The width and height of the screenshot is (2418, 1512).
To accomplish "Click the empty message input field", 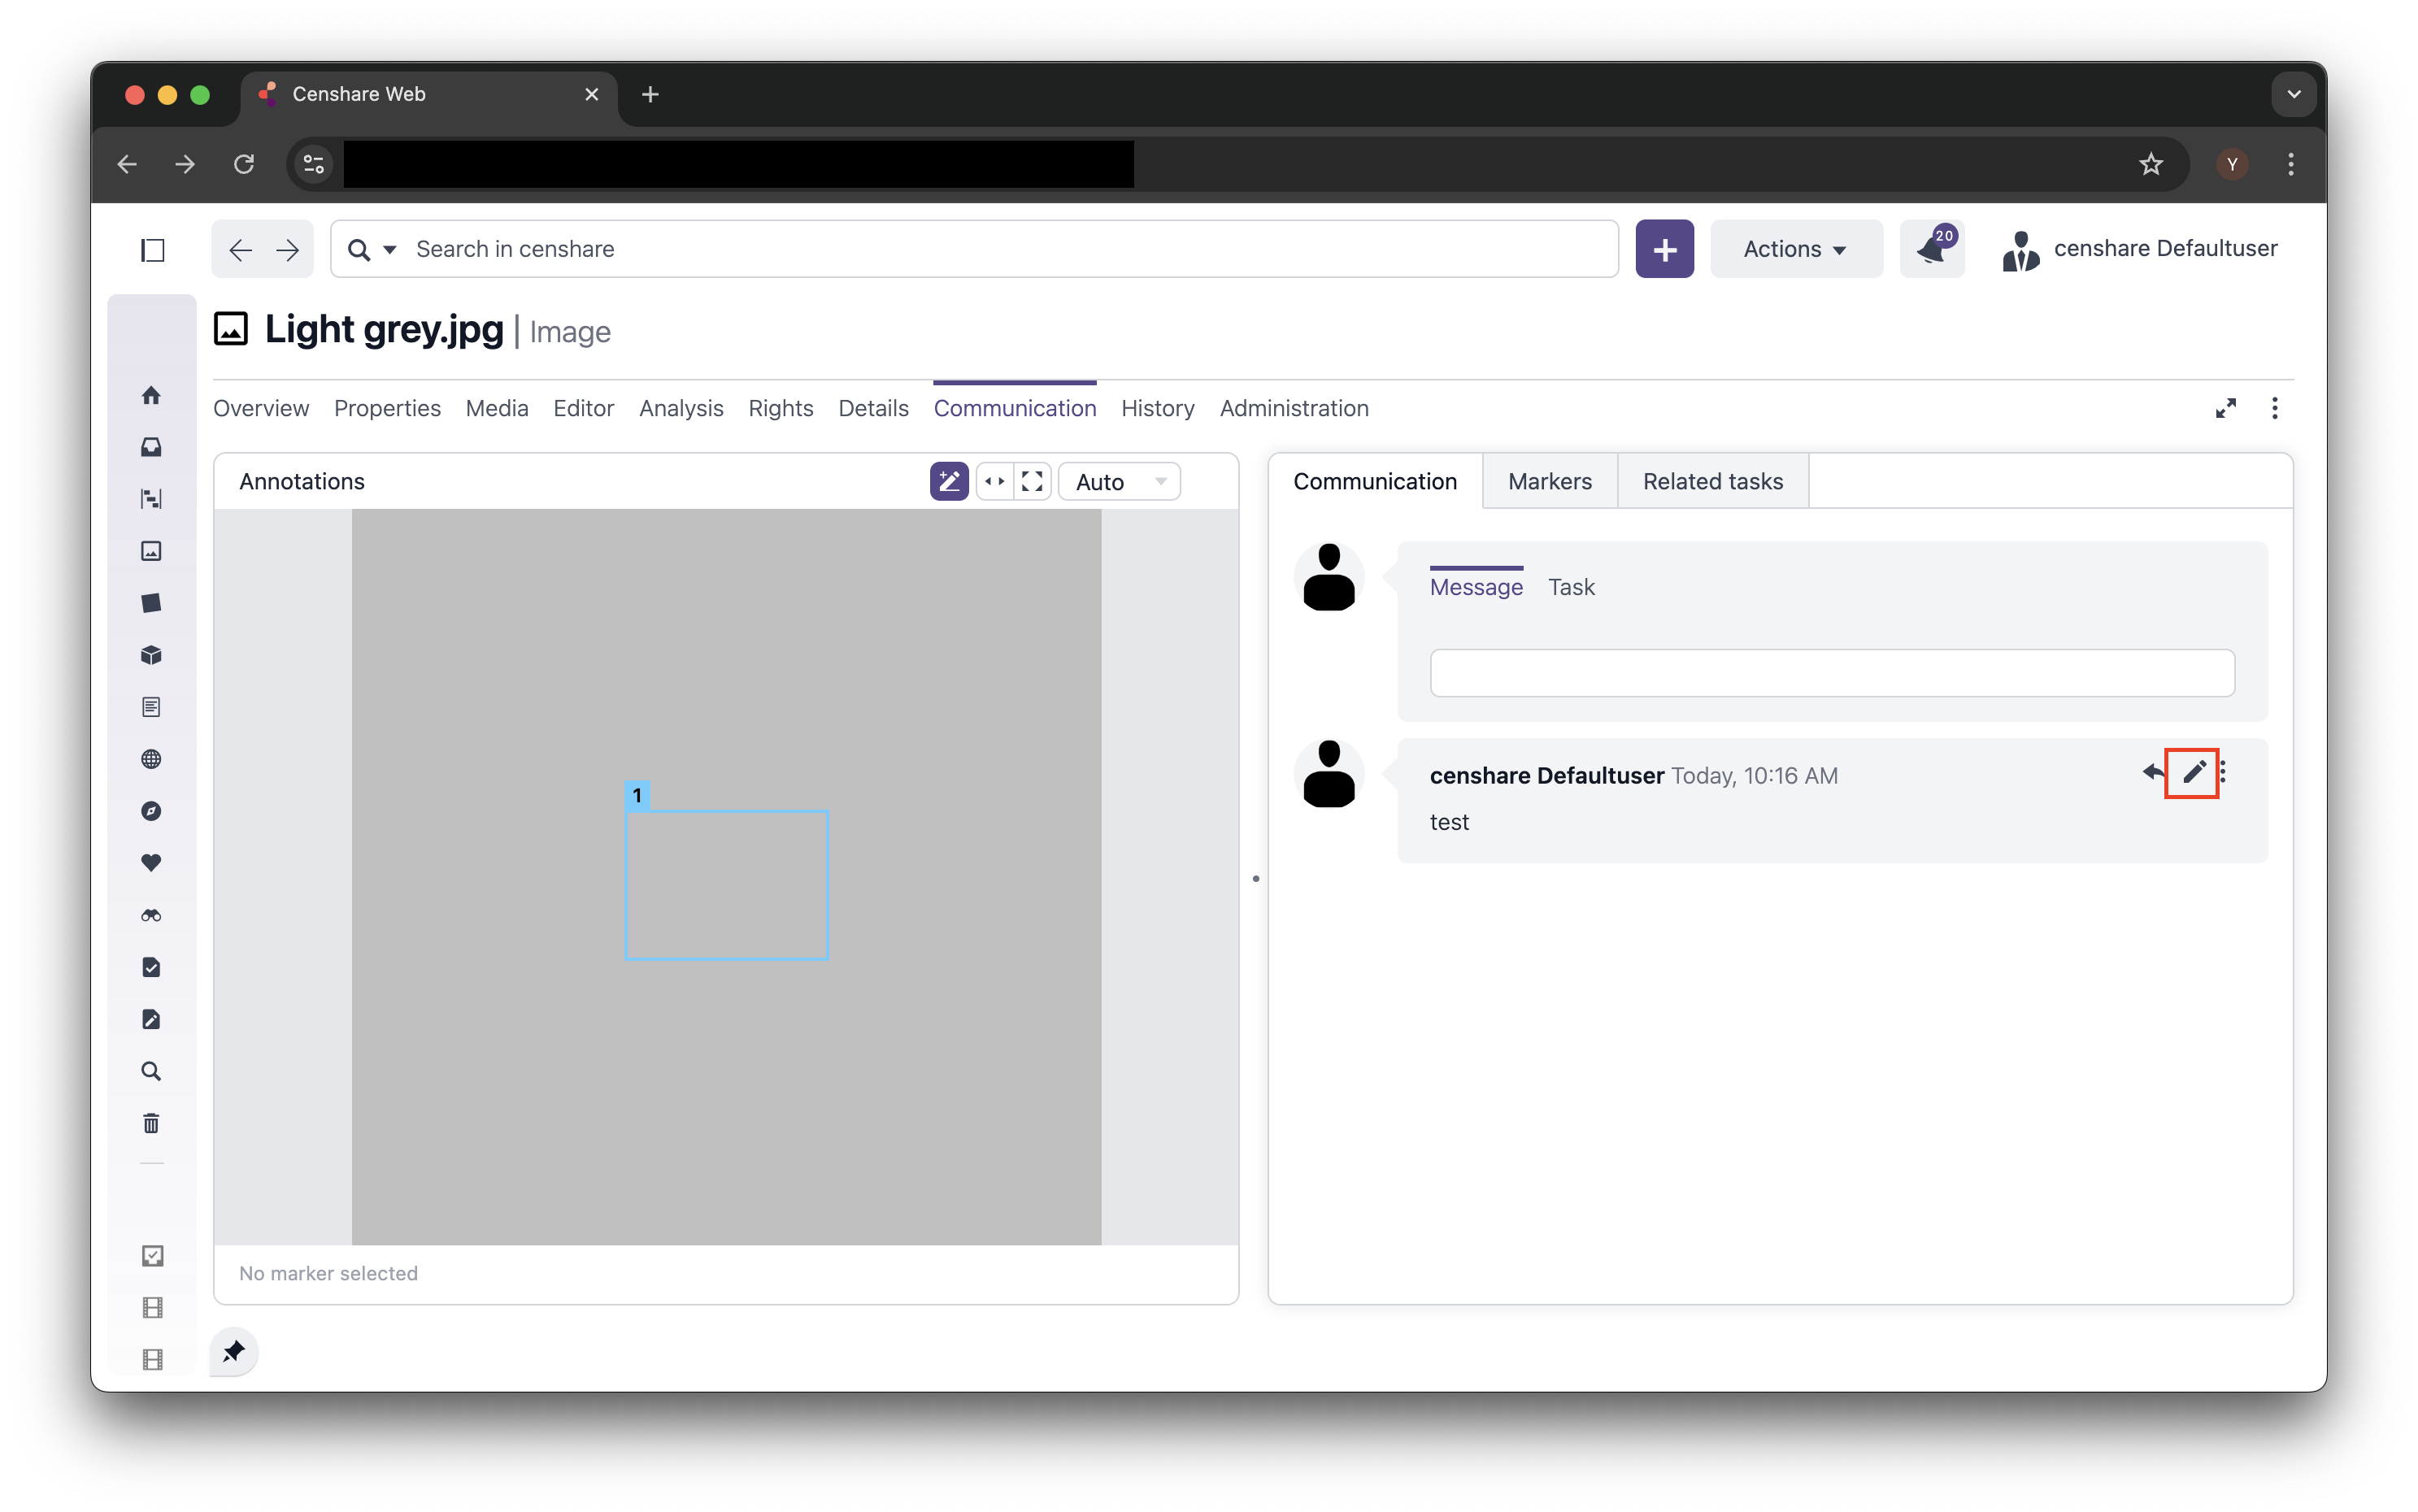I will 1831,673.
